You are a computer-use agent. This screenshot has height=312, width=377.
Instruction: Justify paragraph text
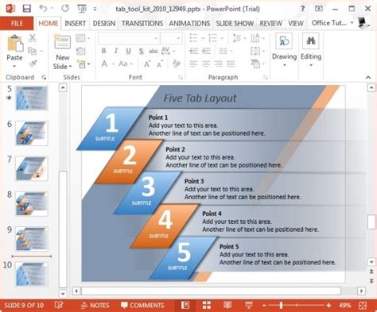click(x=231, y=64)
